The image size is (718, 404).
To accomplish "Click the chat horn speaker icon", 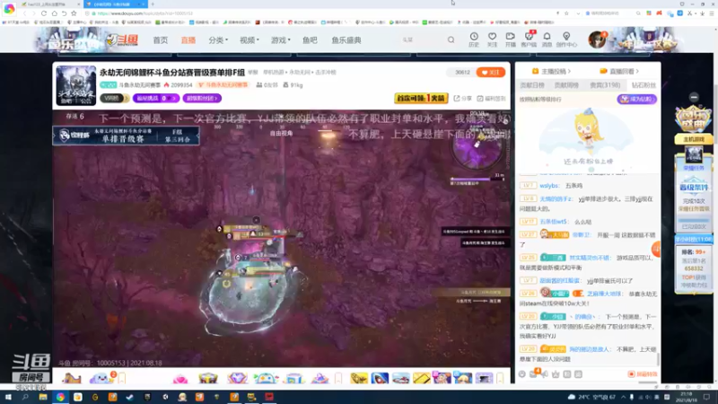I will 545,374.
